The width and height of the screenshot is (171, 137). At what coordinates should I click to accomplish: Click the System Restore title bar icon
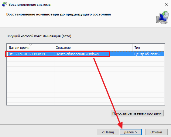click(x=5, y=4)
